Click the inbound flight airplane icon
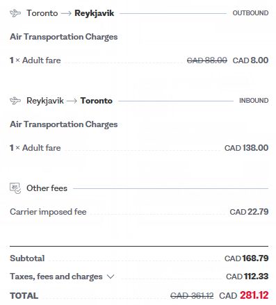This screenshot has width=276, height=305. (x=15, y=101)
